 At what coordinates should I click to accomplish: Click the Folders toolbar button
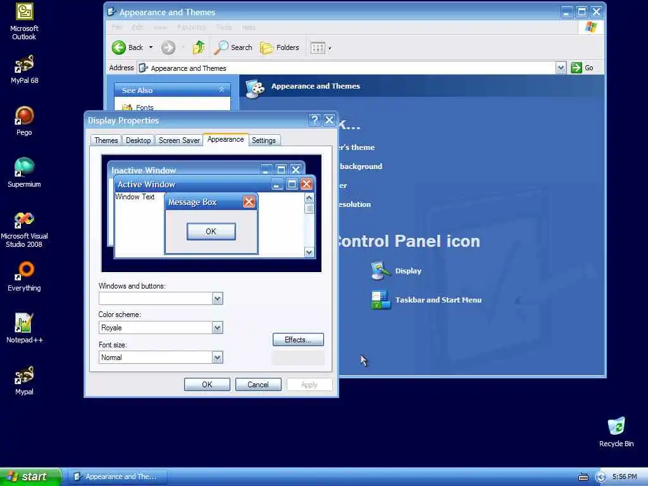[279, 47]
